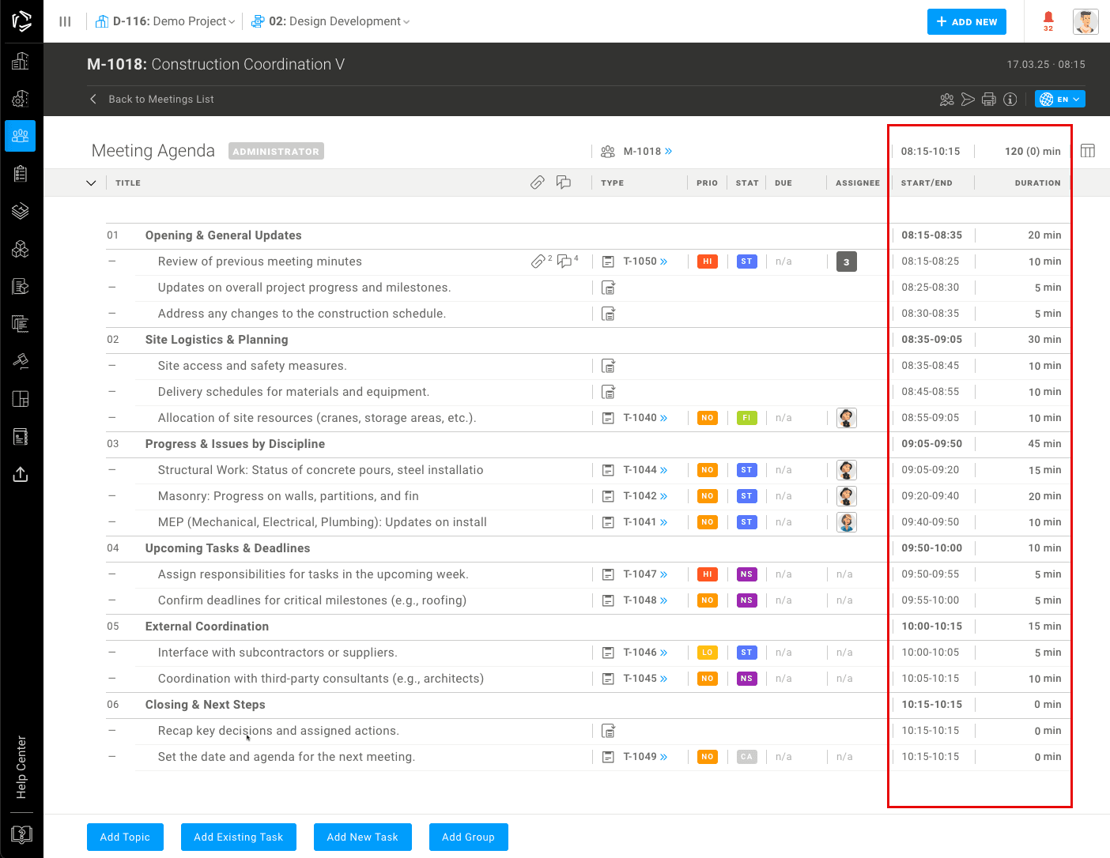Select the meetings module in sidebar

click(21, 136)
